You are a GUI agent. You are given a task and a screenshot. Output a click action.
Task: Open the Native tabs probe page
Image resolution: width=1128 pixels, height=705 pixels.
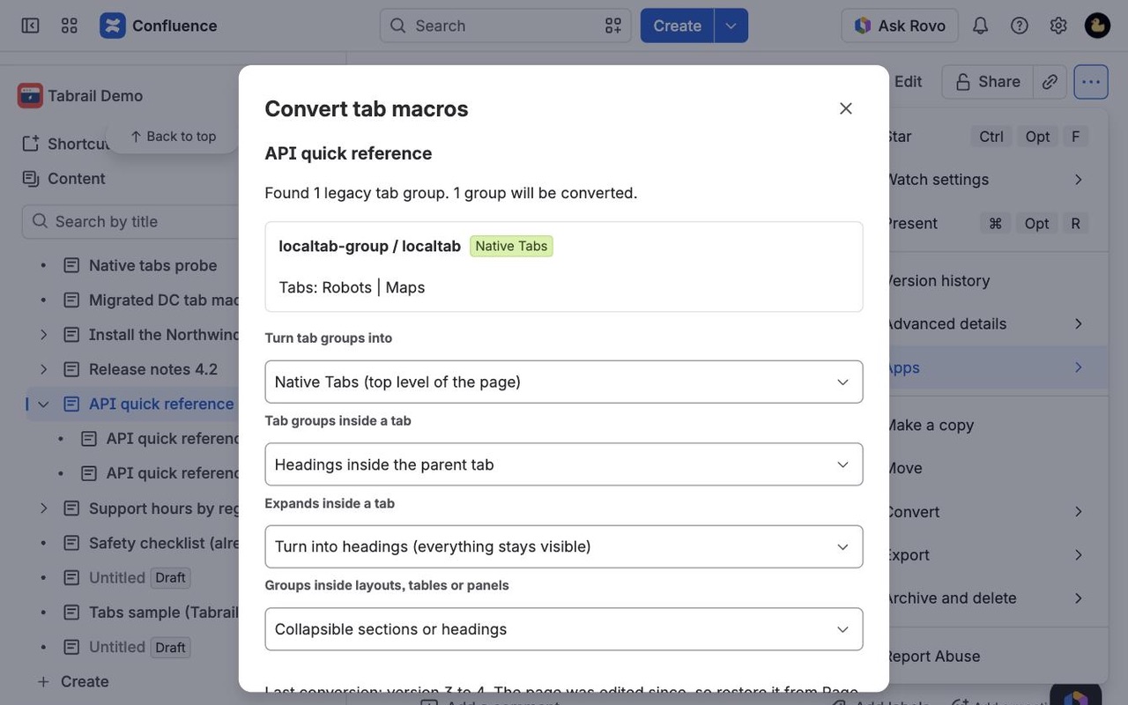pos(152,265)
